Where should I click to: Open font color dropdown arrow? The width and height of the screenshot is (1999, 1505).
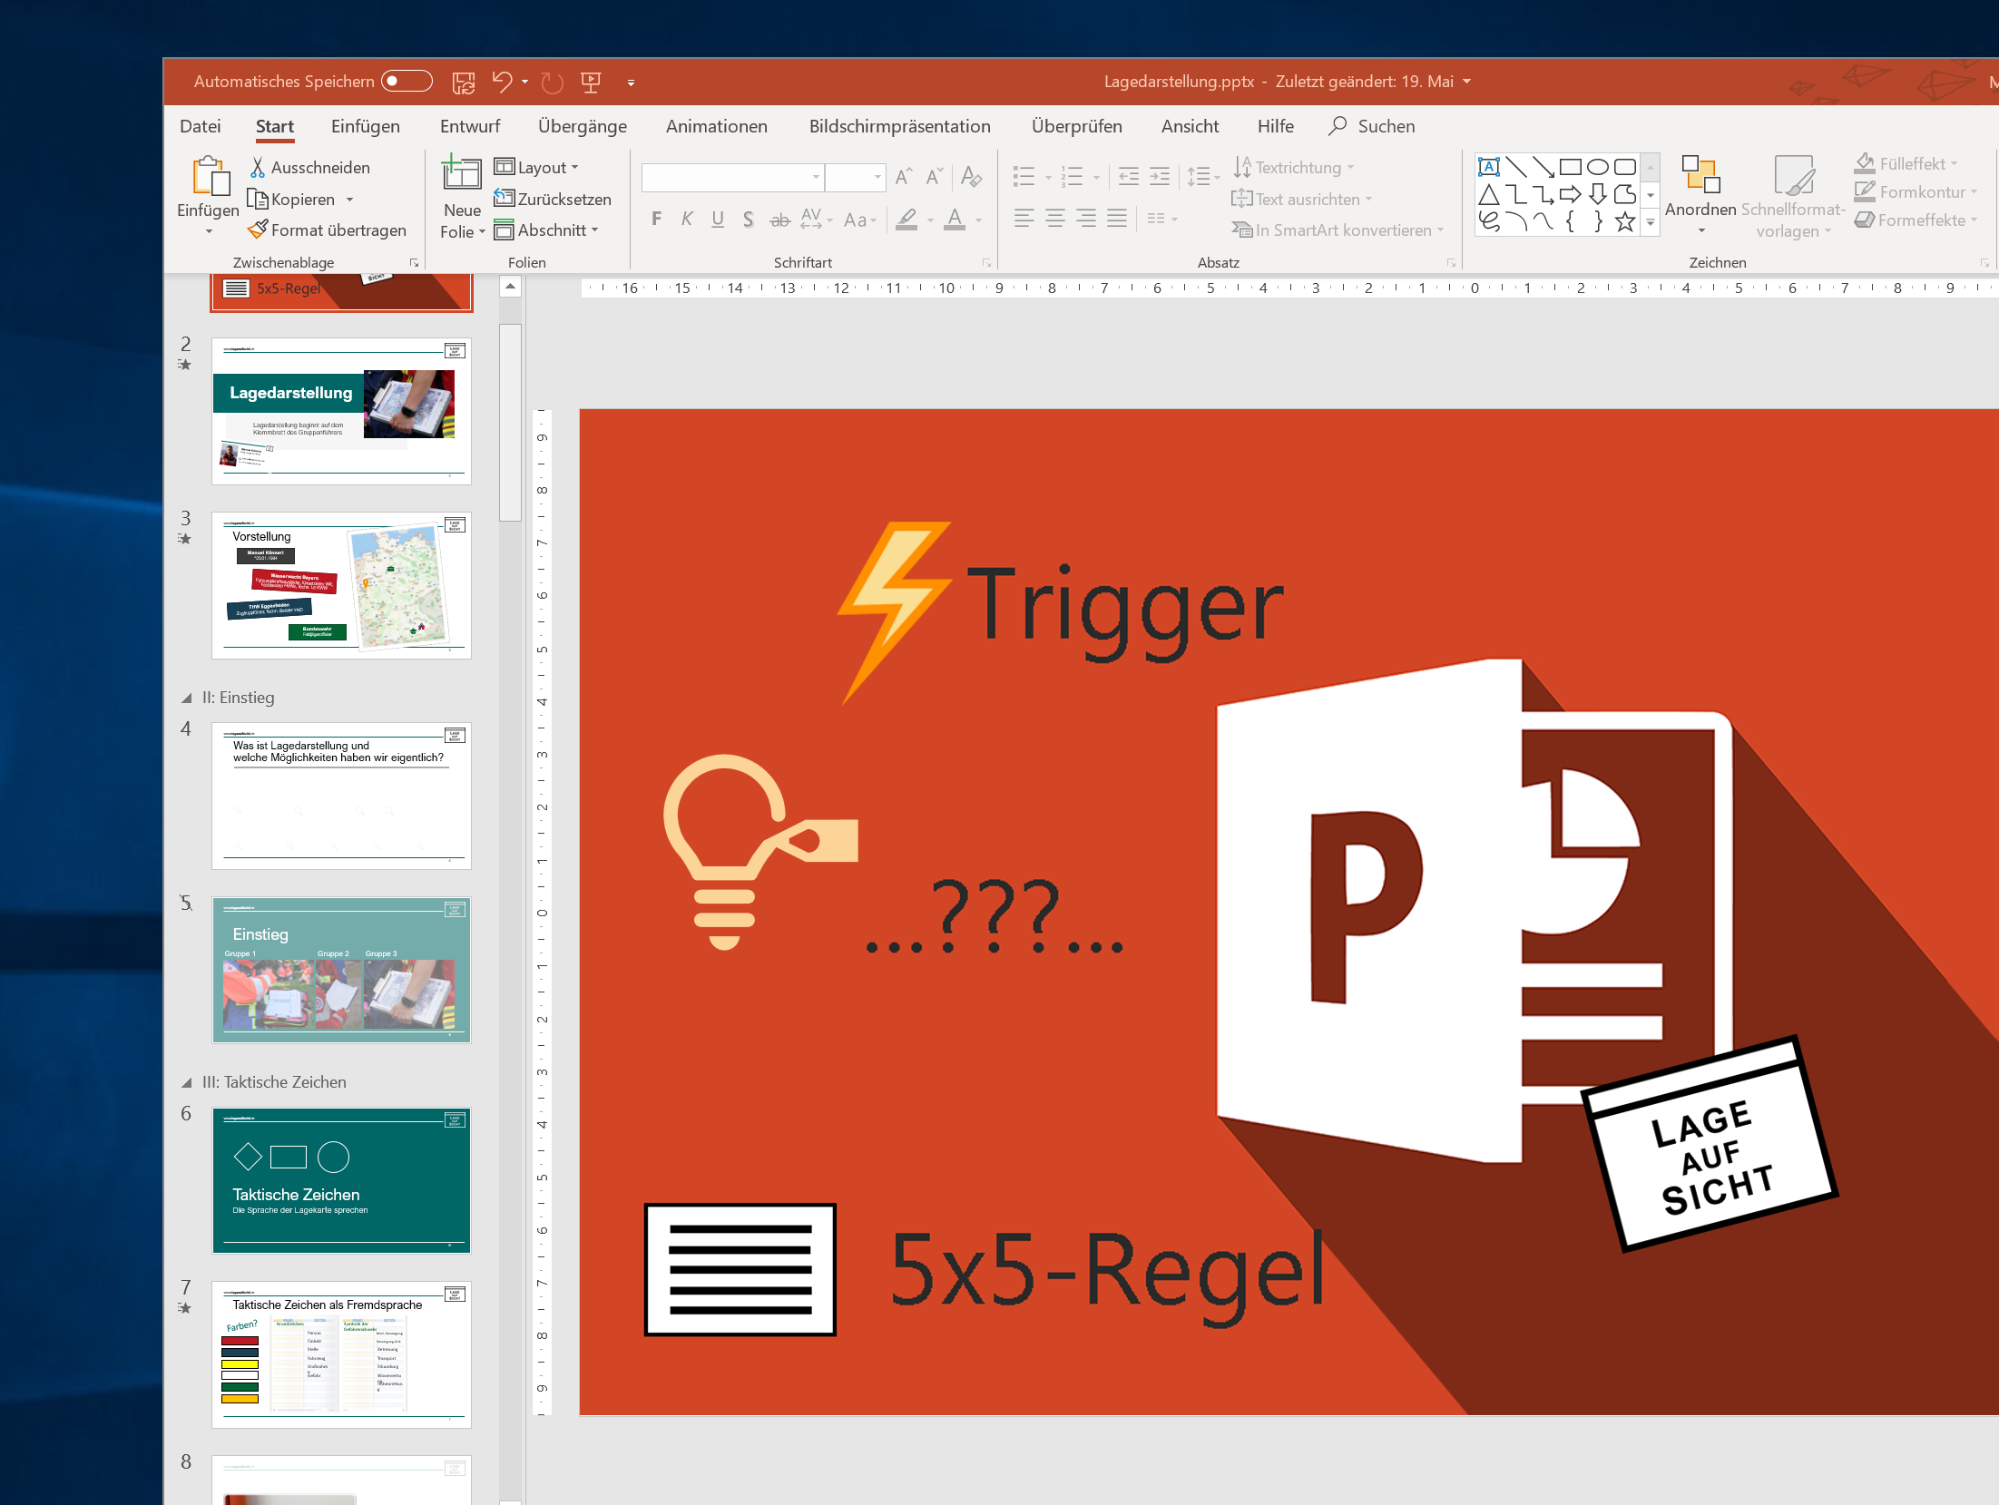click(x=978, y=220)
